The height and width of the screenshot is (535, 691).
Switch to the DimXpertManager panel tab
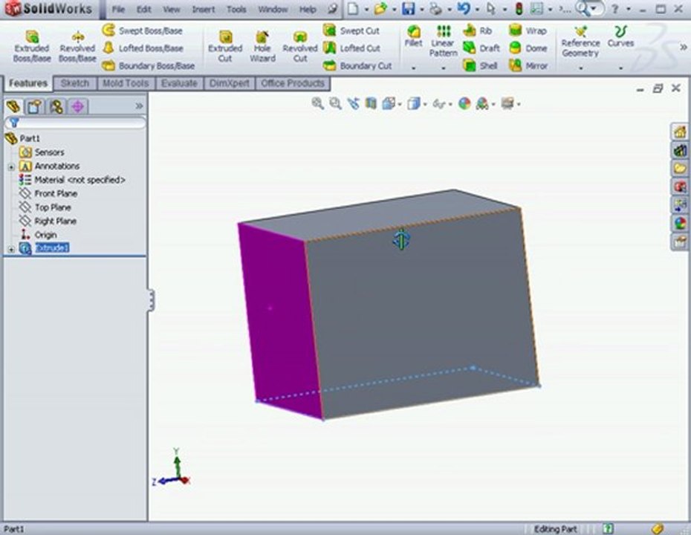(77, 106)
